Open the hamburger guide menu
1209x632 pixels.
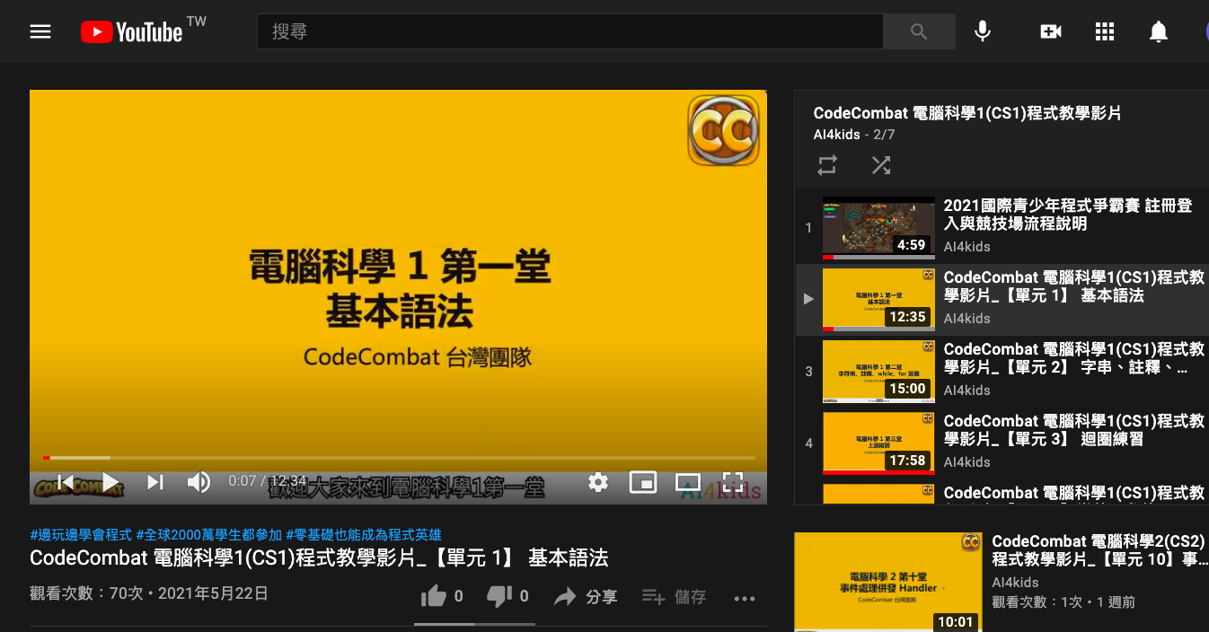40,32
